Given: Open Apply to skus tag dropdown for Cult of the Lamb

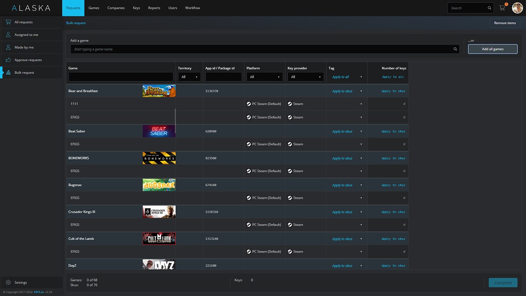Looking at the screenshot, I should [x=347, y=239].
